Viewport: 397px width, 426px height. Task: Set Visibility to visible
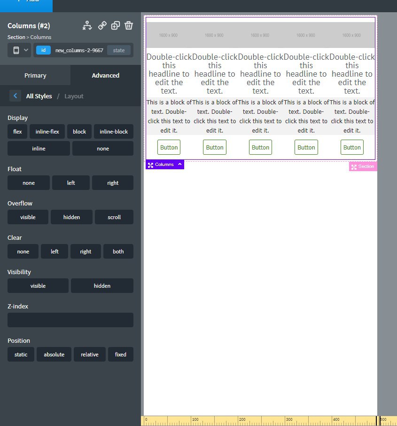click(x=38, y=285)
